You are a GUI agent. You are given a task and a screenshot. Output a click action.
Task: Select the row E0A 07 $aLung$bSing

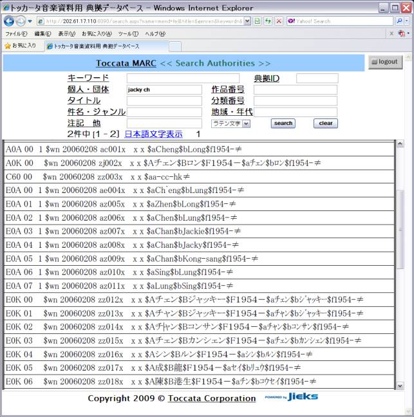(x=199, y=286)
